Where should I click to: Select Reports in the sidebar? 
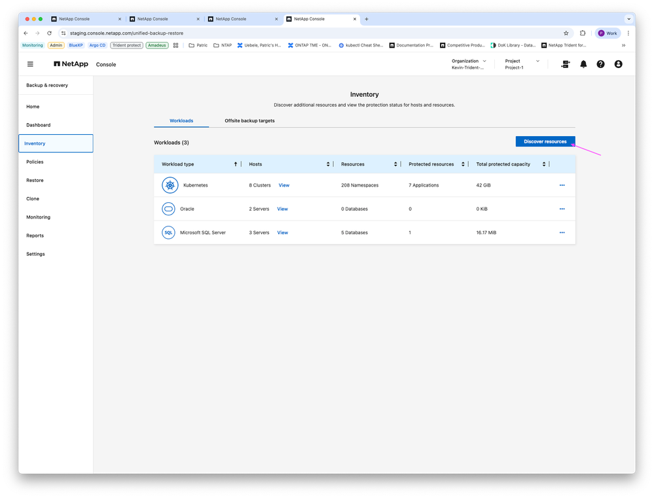[x=56, y=235]
